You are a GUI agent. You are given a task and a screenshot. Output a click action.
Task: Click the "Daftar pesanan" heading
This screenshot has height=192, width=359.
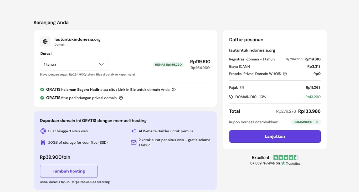click(246, 40)
